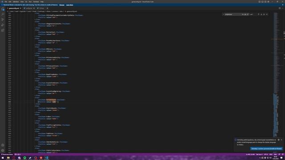Screen dimensions: 285x160
Task: Open the editor More Actions menu
Action: pos(282,8)
